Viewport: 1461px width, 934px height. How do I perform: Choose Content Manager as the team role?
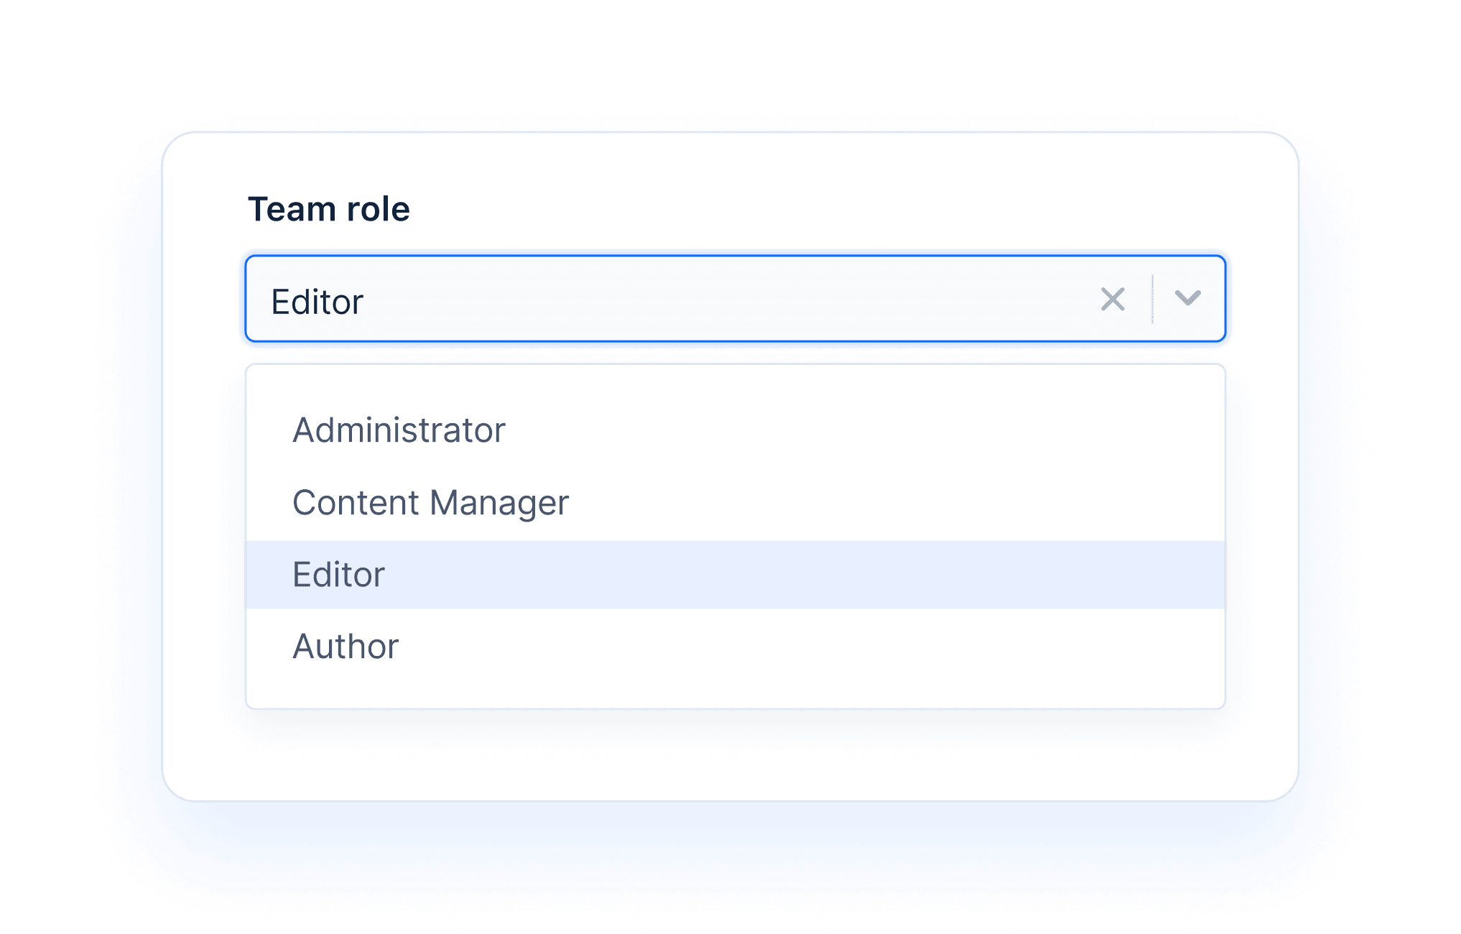coord(430,502)
